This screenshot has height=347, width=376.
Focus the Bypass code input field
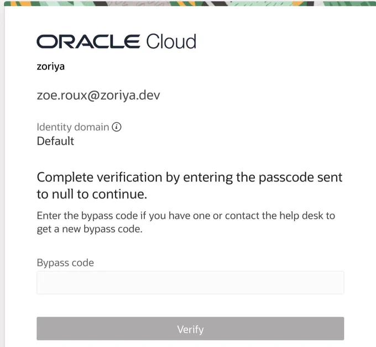[x=190, y=282]
